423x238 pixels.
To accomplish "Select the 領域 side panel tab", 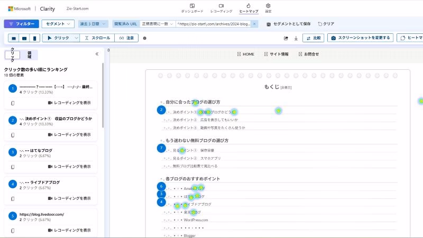I will point(29,55).
